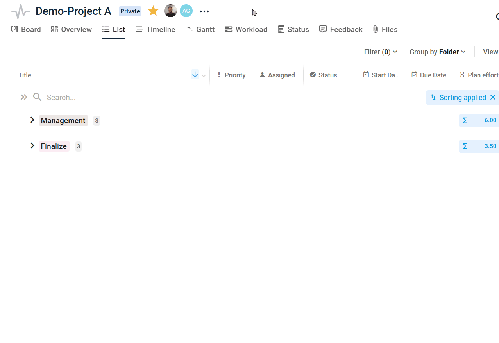Switch to the Workload tab
Viewport: 499px width, 343px height.
246,29
